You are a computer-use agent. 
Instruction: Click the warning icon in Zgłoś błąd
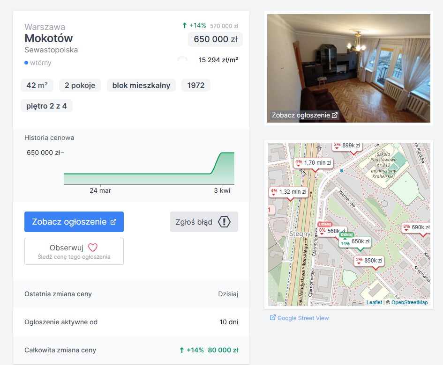click(224, 222)
